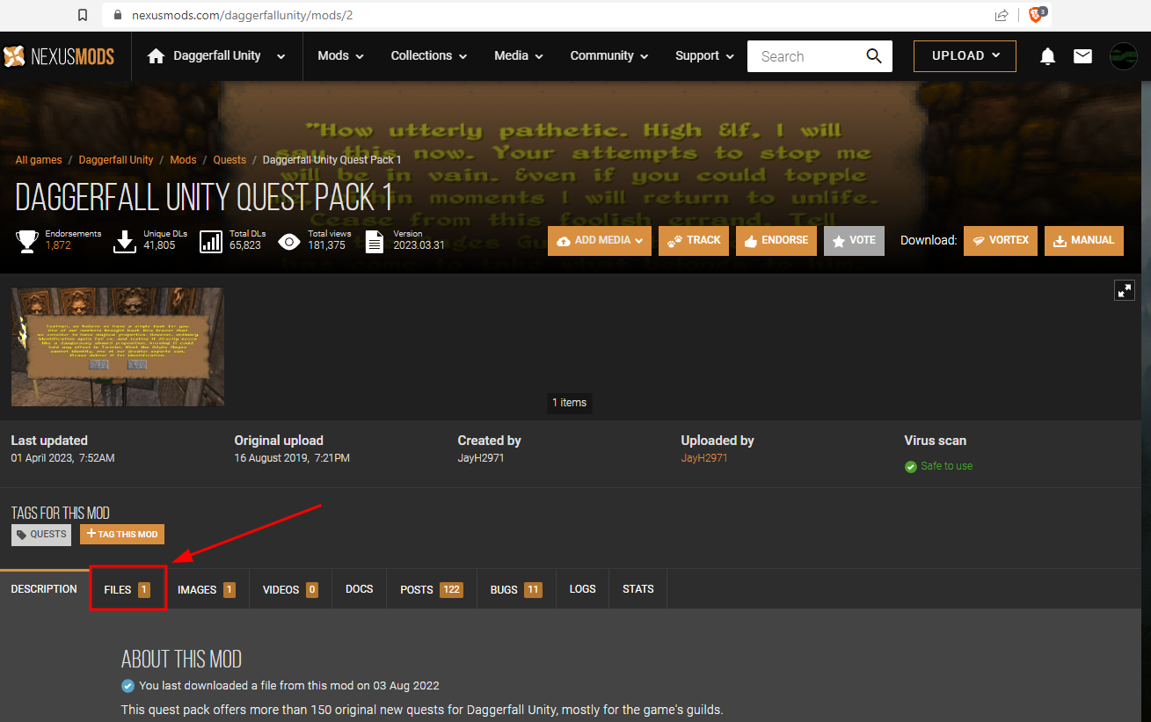Open the STATS tab
The image size is (1151, 722).
pyautogui.click(x=638, y=589)
